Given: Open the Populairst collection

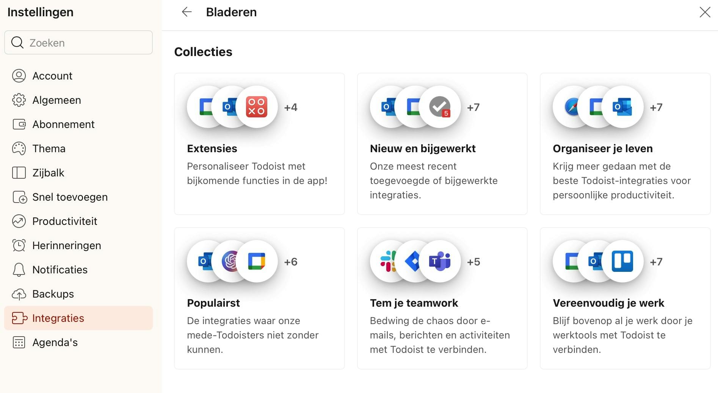Looking at the screenshot, I should (259, 298).
